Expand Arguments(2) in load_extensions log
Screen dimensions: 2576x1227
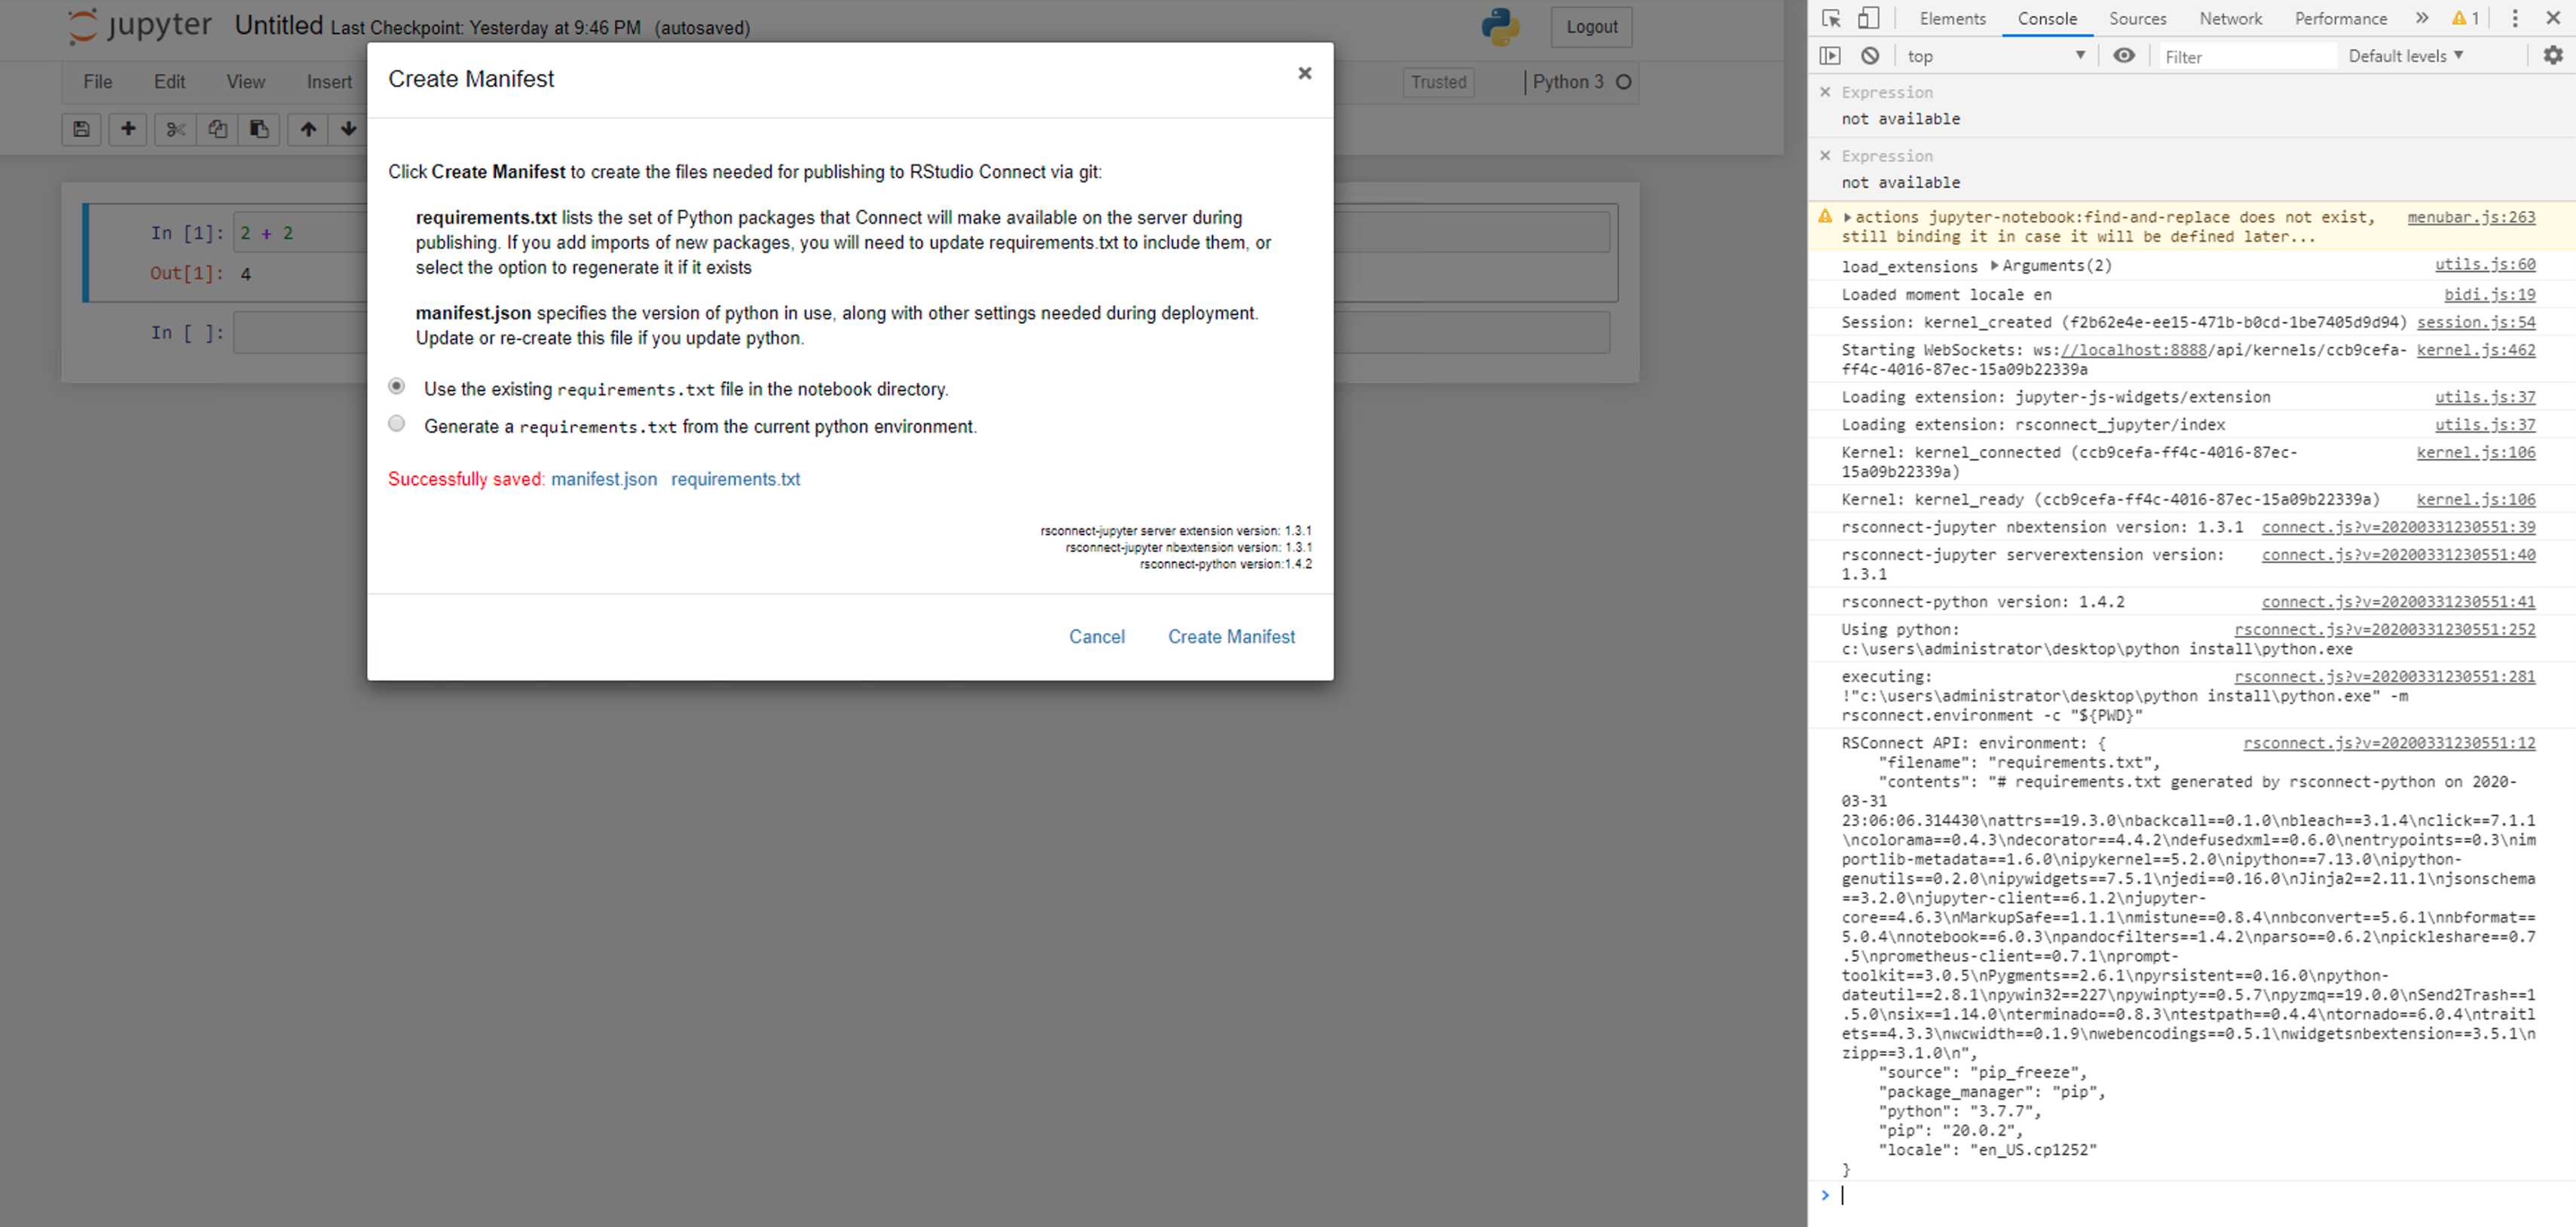point(1994,265)
